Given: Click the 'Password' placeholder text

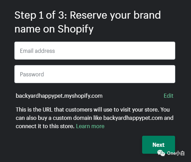Looking at the screenshot, I should click(32, 74).
